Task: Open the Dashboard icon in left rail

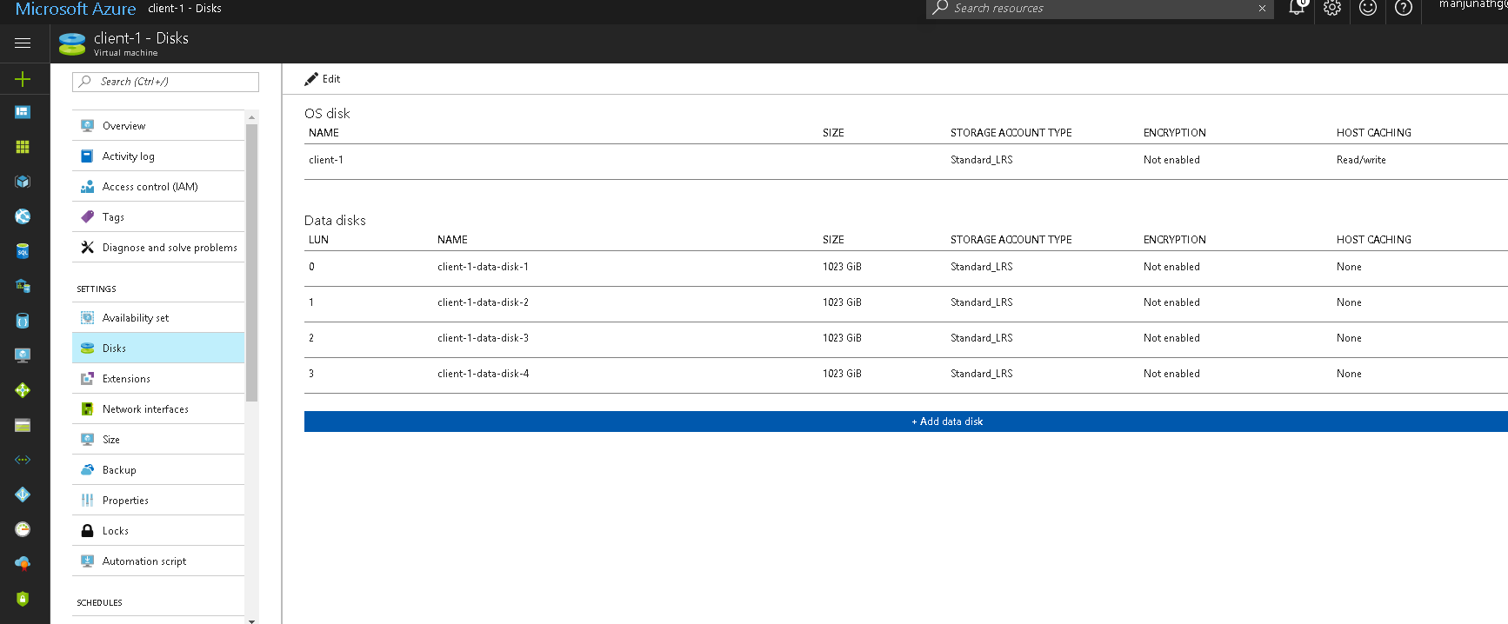Action: click(x=23, y=112)
